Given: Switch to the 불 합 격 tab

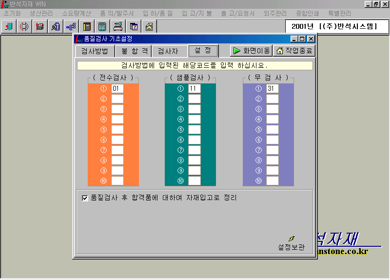Looking at the screenshot, I should click(x=134, y=51).
